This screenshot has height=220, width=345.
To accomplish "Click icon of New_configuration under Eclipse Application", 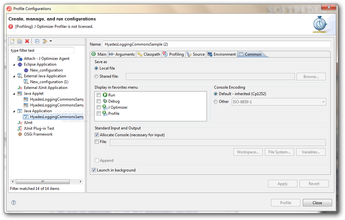I will coord(26,70).
